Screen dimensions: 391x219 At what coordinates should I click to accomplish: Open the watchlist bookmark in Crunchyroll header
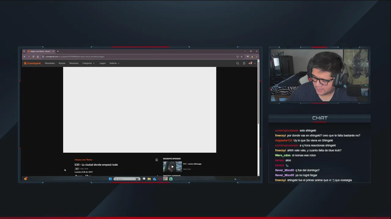(x=244, y=63)
